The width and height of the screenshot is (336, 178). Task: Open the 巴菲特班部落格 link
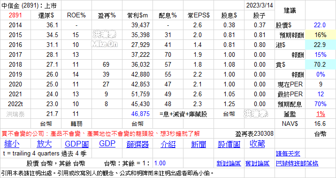[297, 163]
